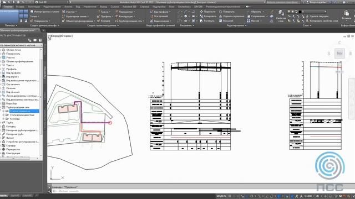Select the Копировать (Copy) tool
This screenshot has width=355, height=199.
[208, 16]
